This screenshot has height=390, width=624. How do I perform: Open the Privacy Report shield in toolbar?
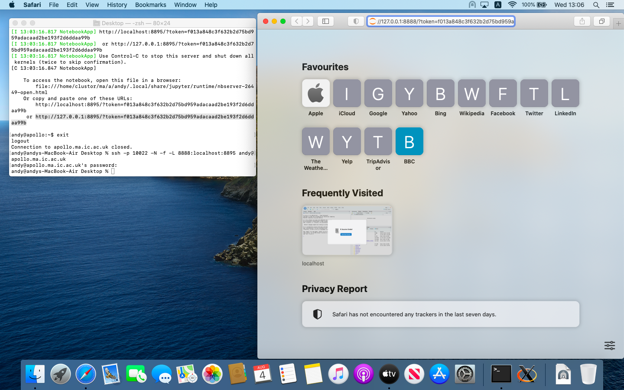(356, 21)
